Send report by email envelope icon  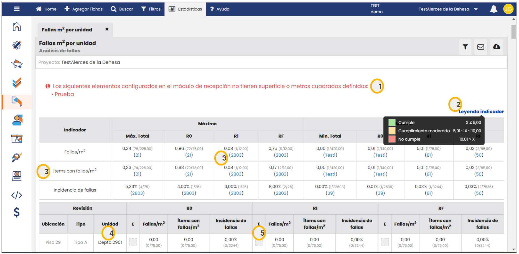pyautogui.click(x=480, y=47)
